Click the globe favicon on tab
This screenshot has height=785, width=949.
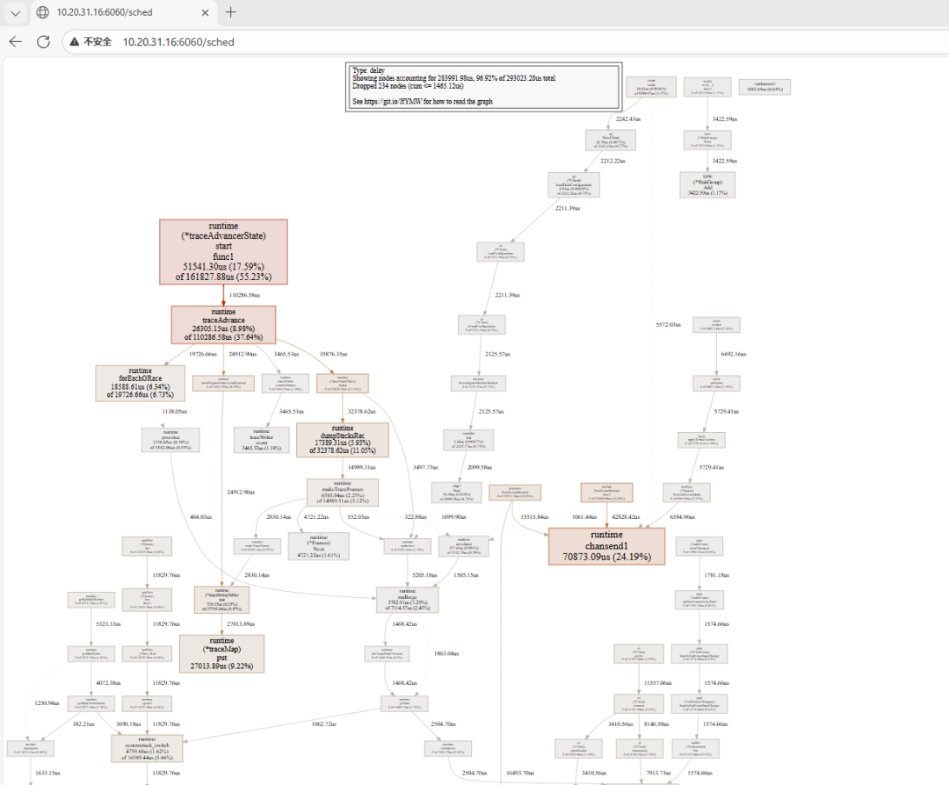click(43, 12)
